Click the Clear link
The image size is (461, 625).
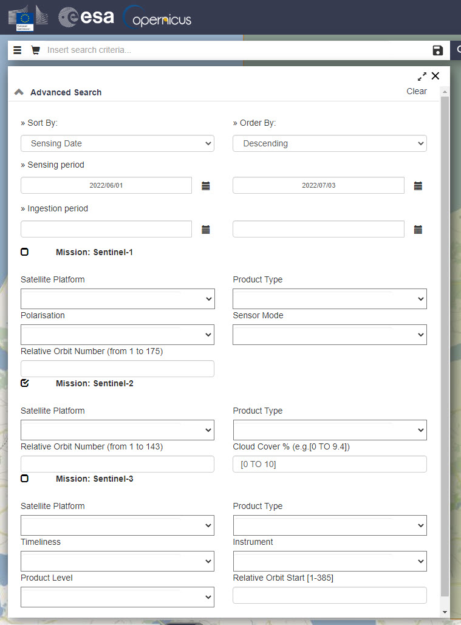click(416, 91)
